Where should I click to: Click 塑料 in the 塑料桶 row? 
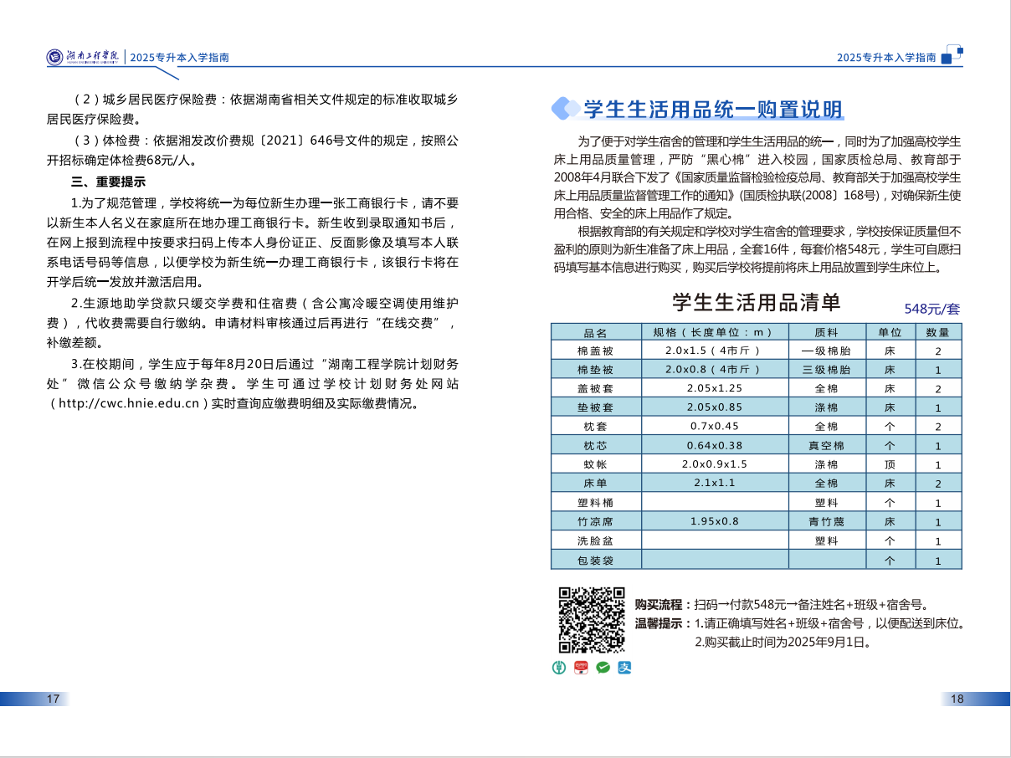pyautogui.click(x=827, y=502)
